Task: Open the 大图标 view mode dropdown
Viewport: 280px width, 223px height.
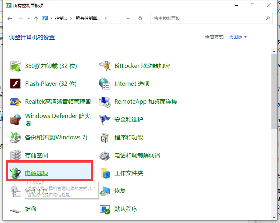Action: tap(238, 37)
